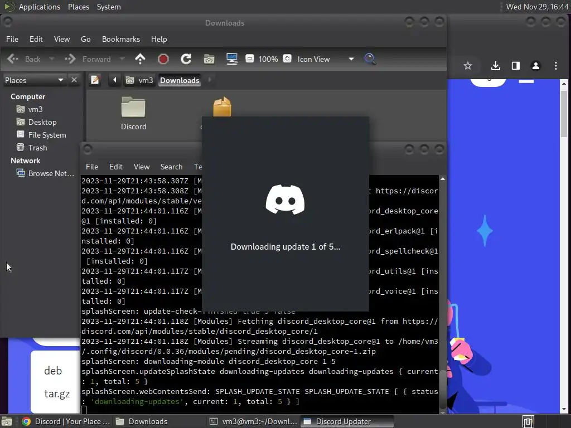Image resolution: width=571 pixels, height=428 pixels.
Task: Choose the deb download option
Action: [x=53, y=371]
